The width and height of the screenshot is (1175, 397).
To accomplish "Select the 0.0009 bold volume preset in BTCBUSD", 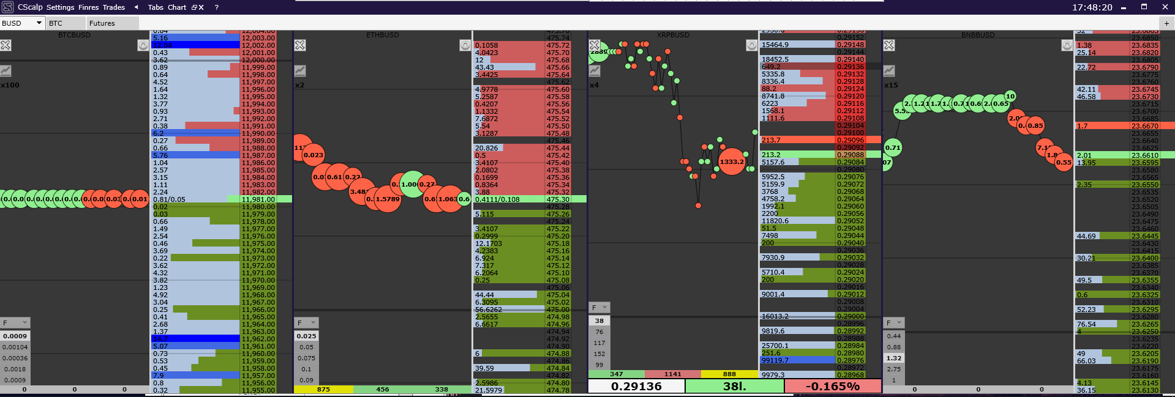I will 15,336.
